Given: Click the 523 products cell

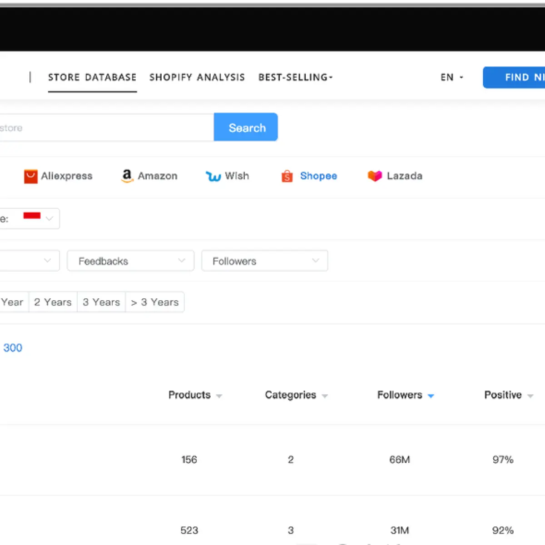Looking at the screenshot, I should (x=189, y=530).
